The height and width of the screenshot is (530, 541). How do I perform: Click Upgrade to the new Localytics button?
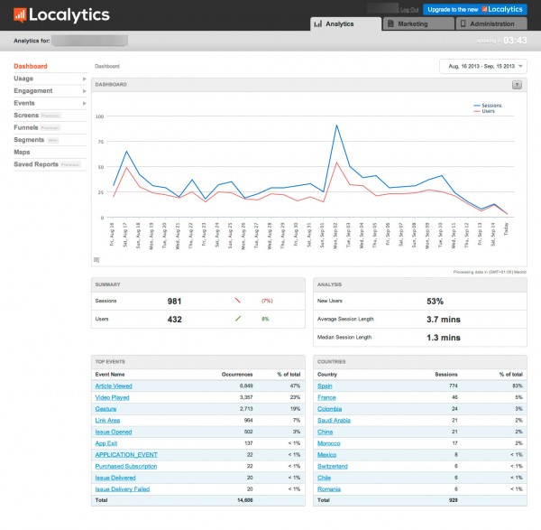(475, 9)
